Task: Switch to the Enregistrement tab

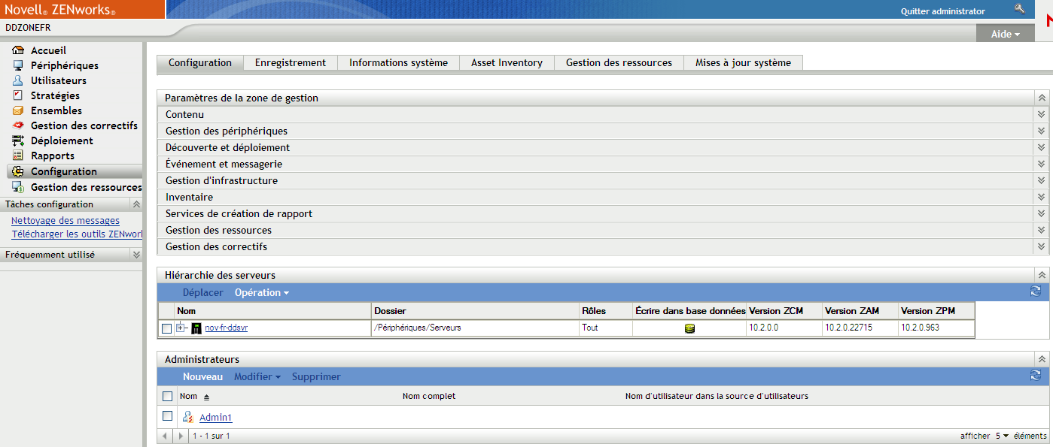Action: click(290, 63)
